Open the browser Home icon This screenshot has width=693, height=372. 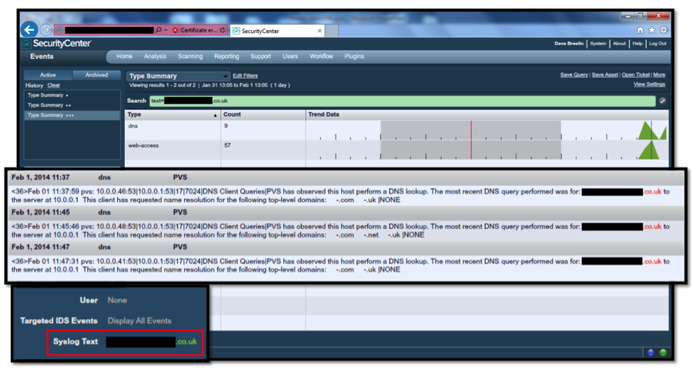(640, 30)
